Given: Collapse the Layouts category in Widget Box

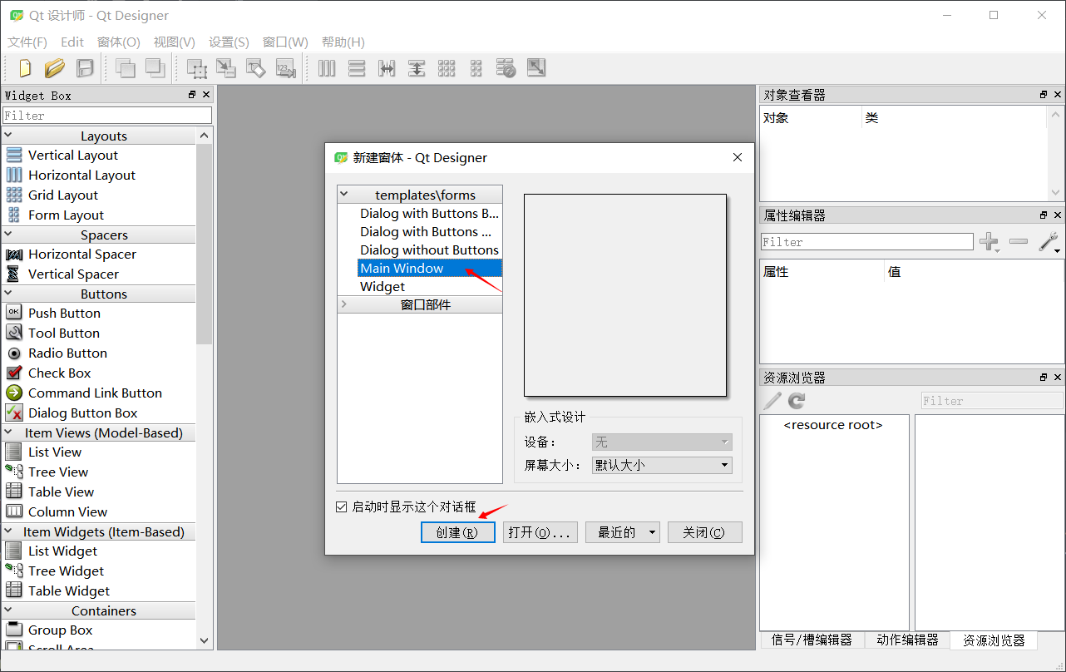Looking at the screenshot, I should [x=8, y=136].
